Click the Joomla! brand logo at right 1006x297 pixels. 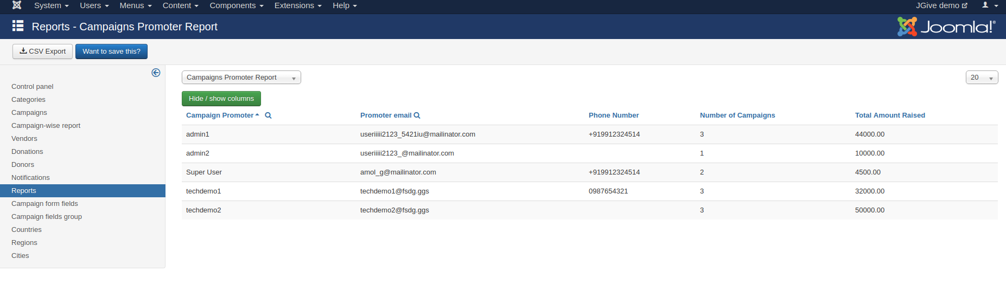point(946,27)
